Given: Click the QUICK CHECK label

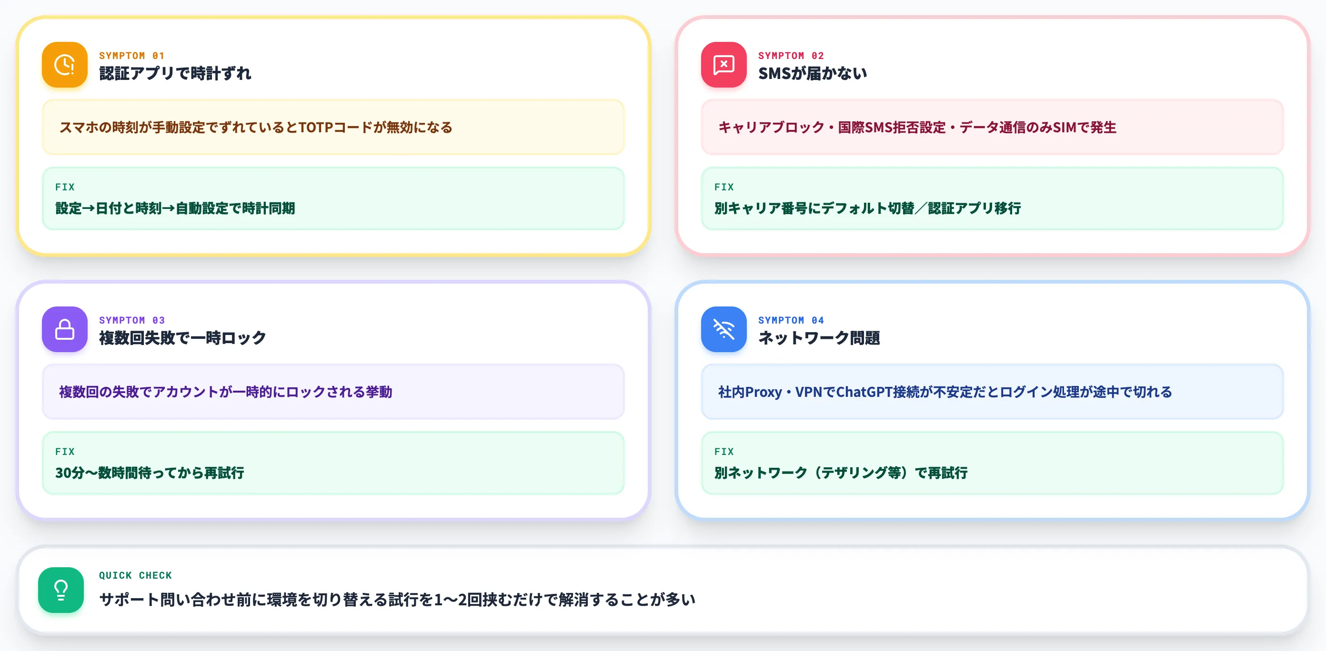Looking at the screenshot, I should pos(135,575).
